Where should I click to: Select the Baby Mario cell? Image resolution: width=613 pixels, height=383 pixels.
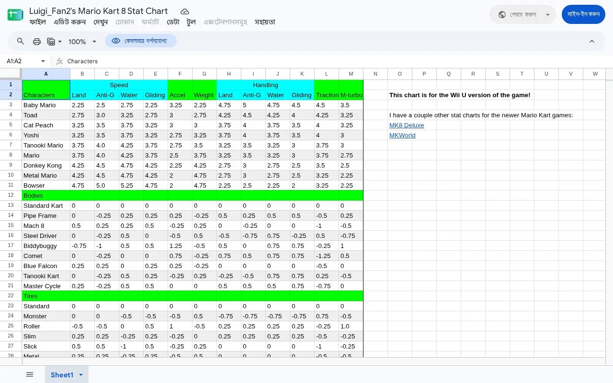coord(46,105)
